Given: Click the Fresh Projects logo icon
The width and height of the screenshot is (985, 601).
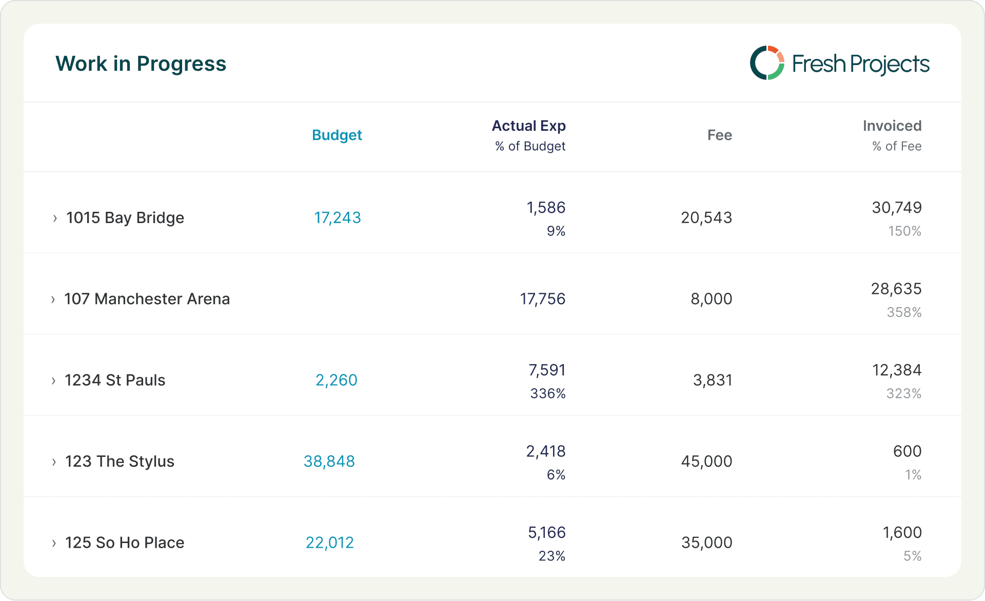Looking at the screenshot, I should point(767,63).
